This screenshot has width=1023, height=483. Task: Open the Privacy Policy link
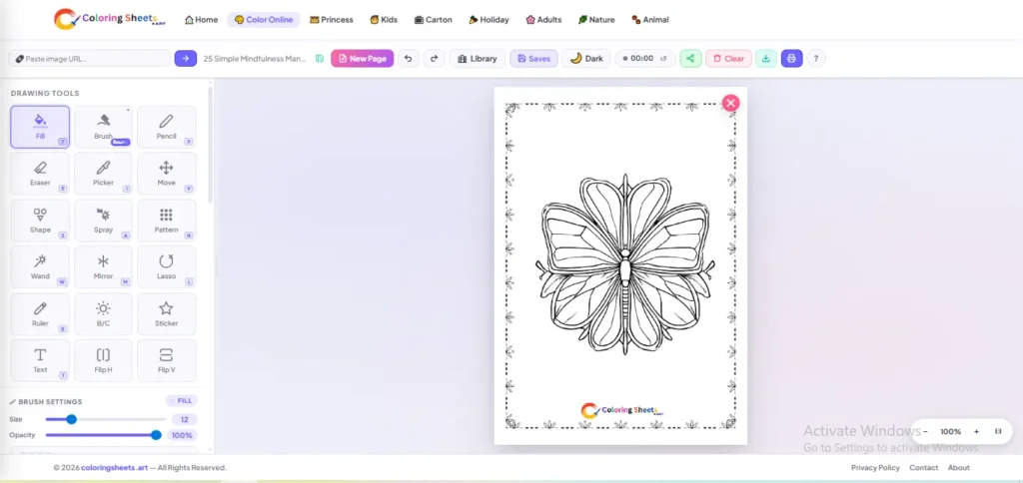875,467
